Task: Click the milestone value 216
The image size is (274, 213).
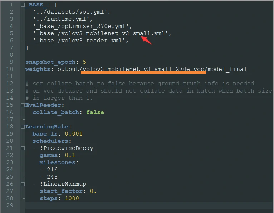Action: (52, 170)
